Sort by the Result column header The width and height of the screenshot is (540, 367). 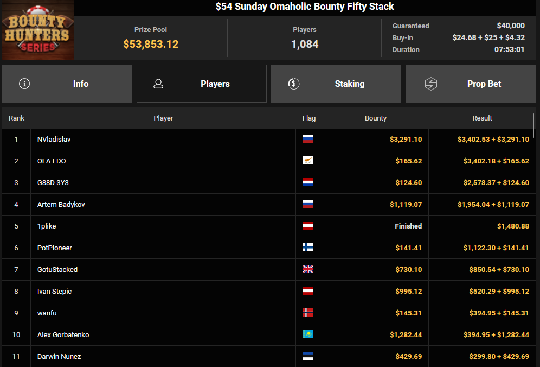click(x=482, y=118)
